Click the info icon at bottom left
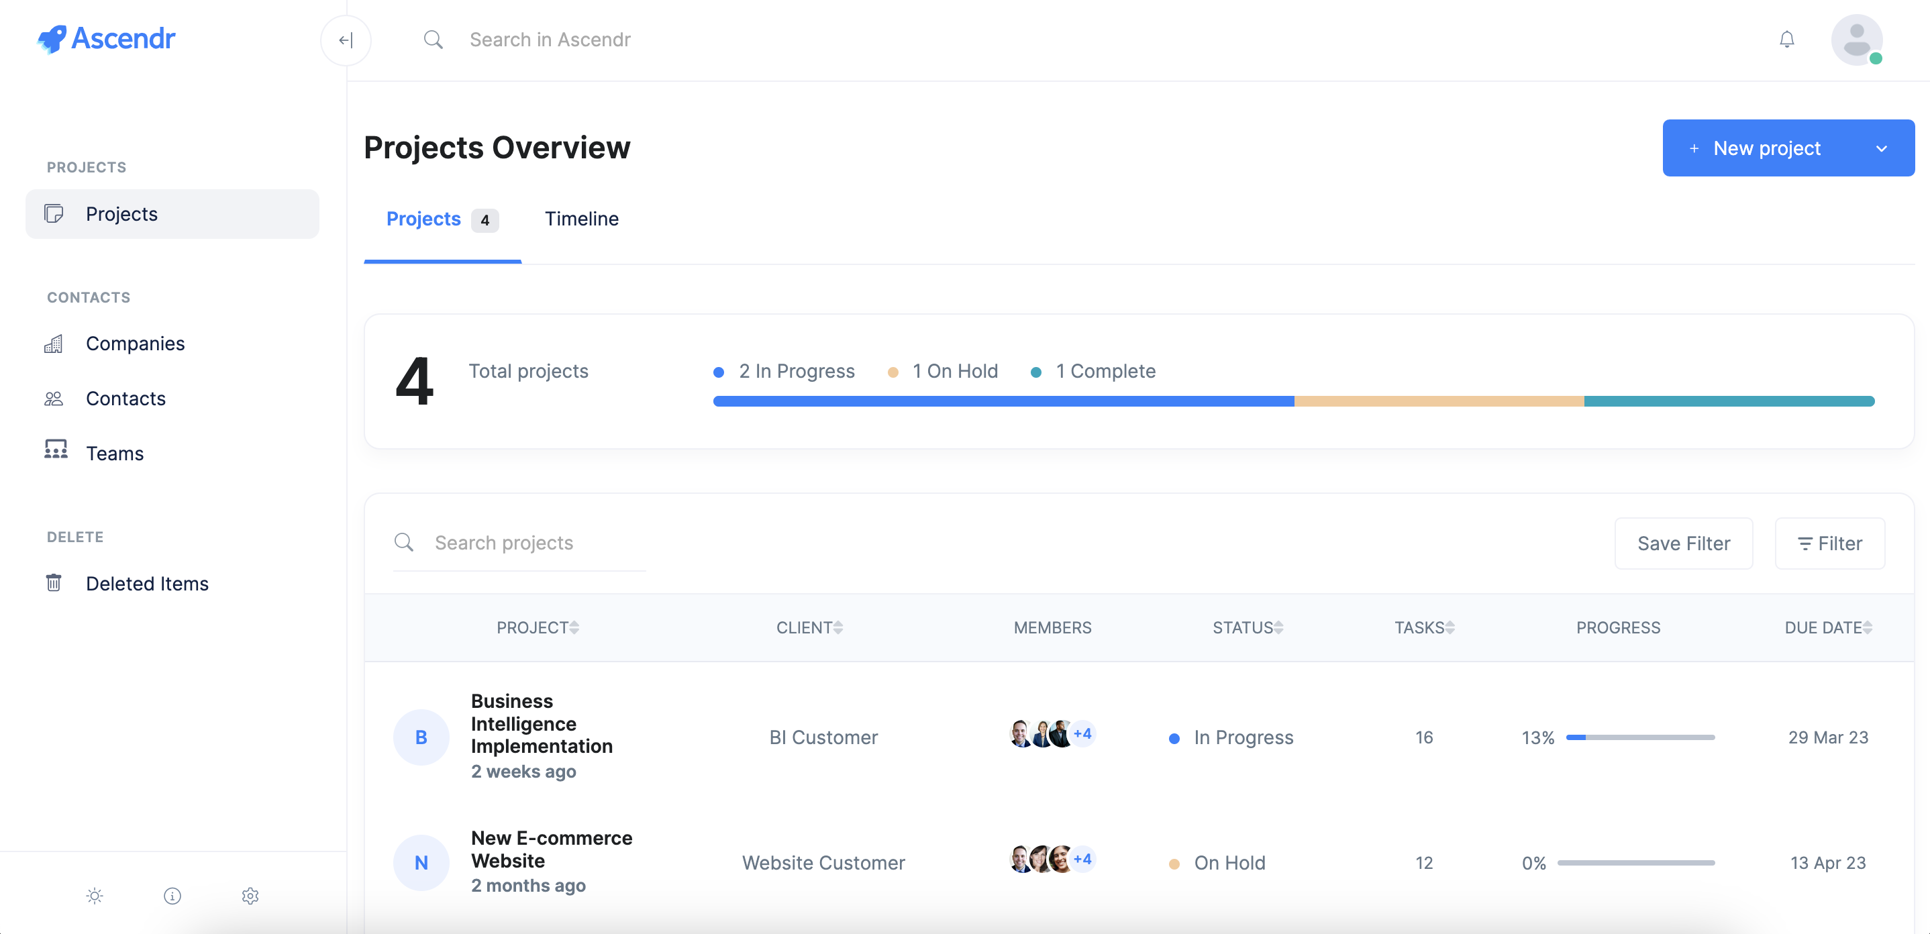This screenshot has height=934, width=1930. coord(172,896)
